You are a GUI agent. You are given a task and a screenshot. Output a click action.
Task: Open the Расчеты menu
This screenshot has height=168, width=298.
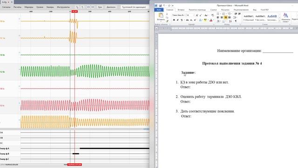(x=18, y=7)
